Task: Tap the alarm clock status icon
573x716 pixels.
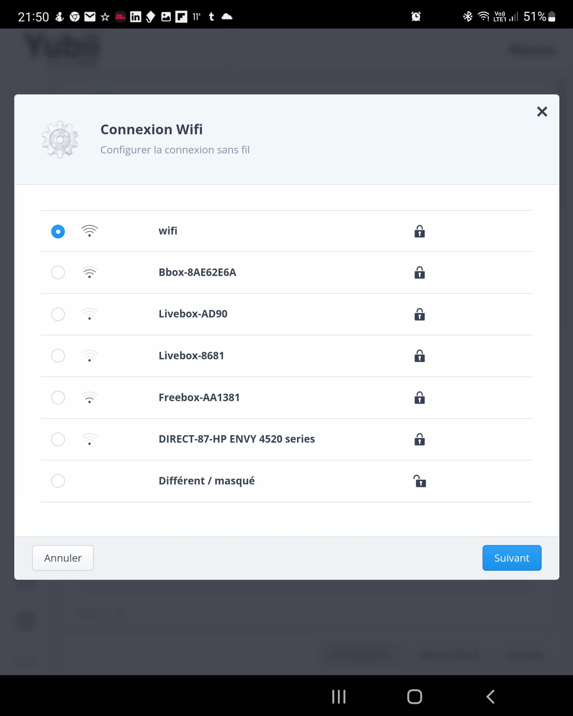Action: tap(416, 16)
